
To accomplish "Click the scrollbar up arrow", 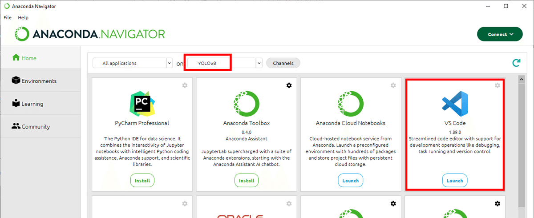I will pyautogui.click(x=522, y=79).
